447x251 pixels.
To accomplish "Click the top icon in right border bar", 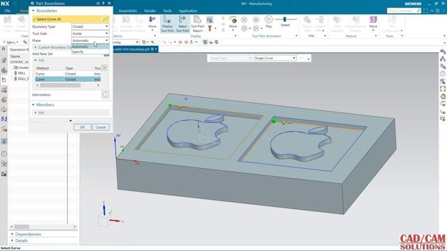I will click(442, 52).
